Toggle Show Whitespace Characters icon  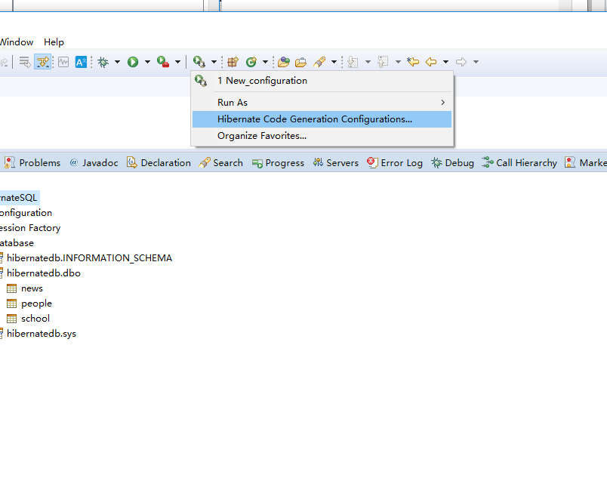(x=63, y=62)
